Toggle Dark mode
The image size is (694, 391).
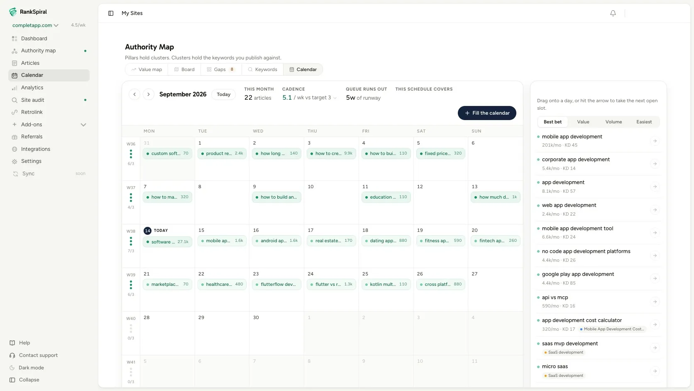click(27, 368)
